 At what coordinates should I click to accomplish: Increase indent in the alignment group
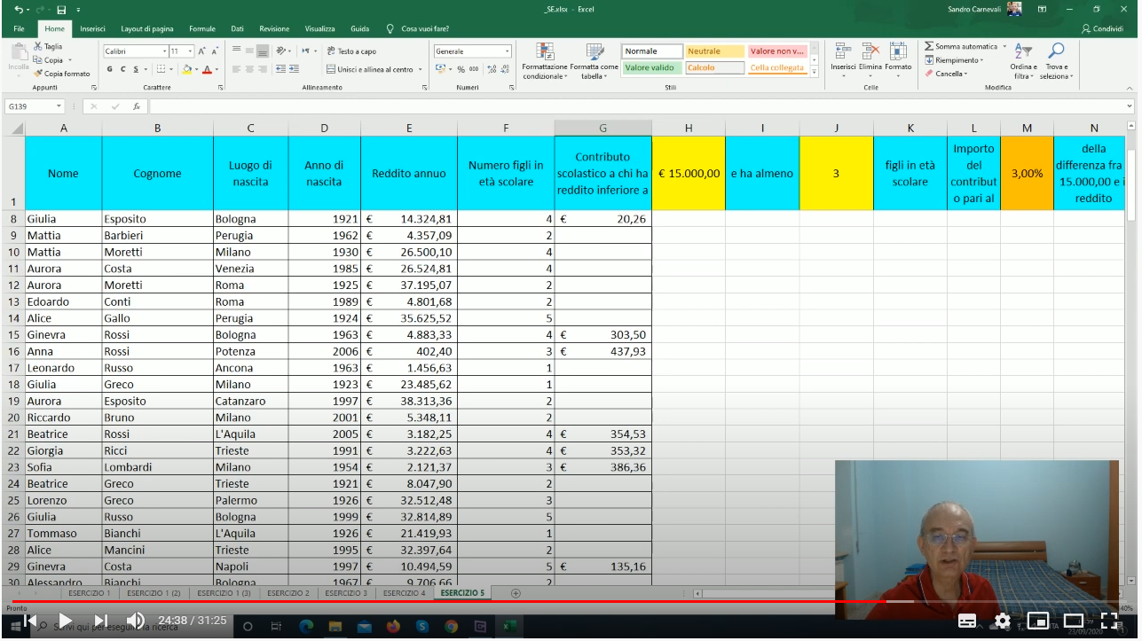294,69
